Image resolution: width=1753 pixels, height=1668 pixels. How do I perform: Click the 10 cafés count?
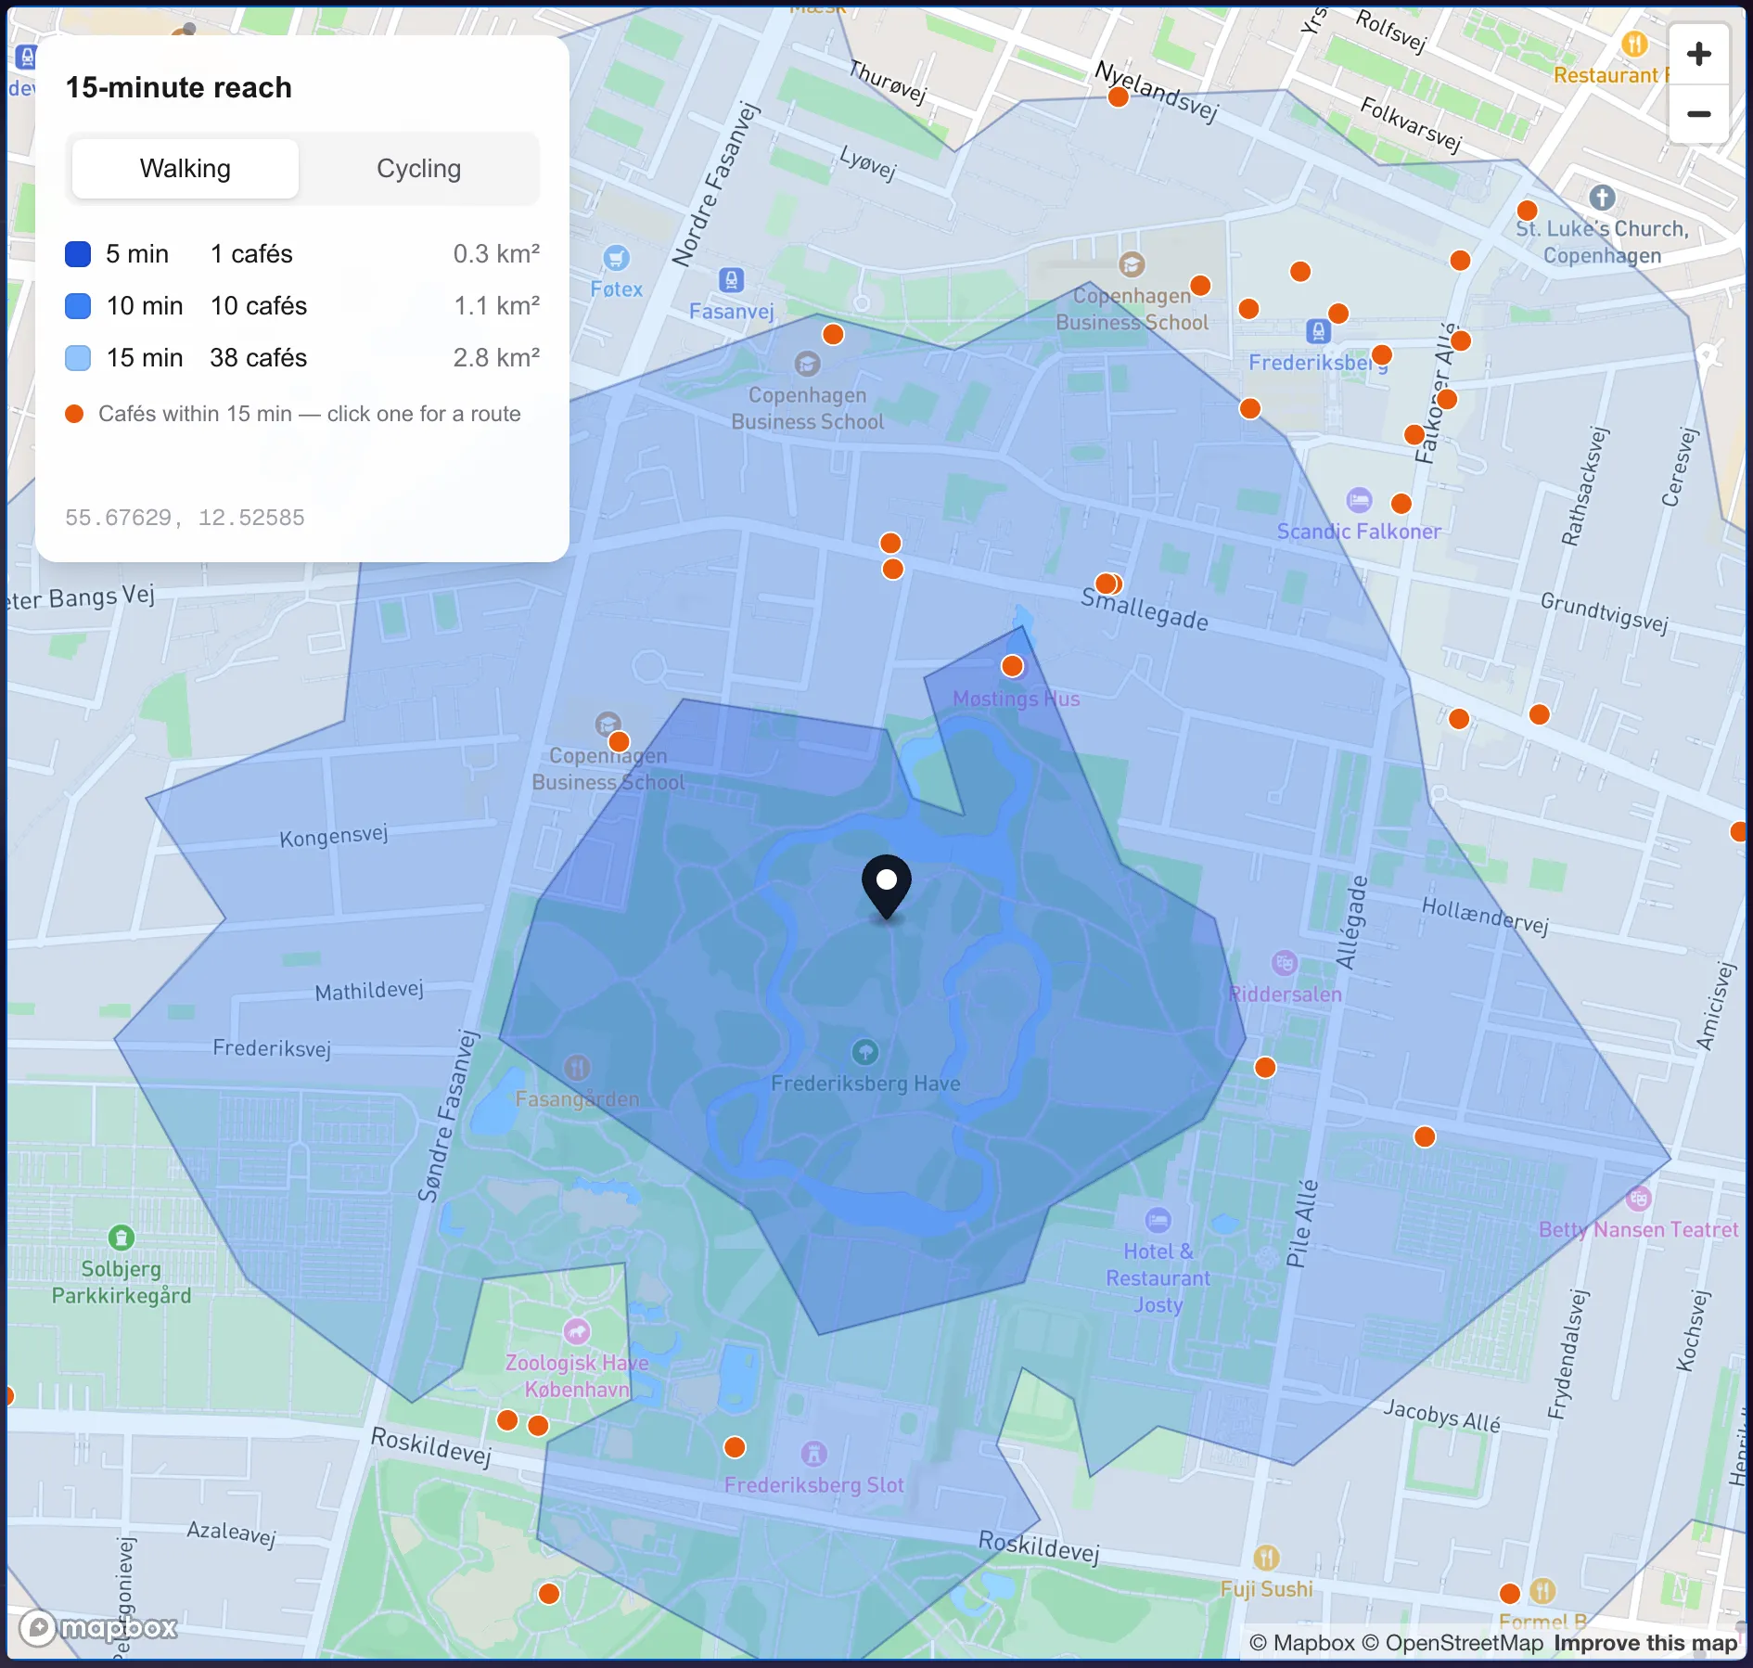(x=259, y=306)
